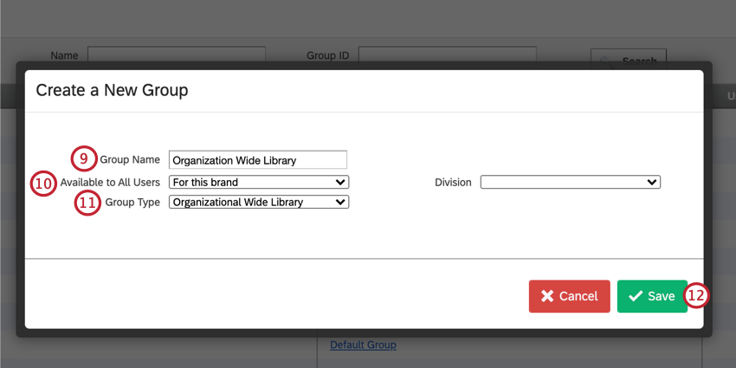Click the step 11 circle marker
This screenshot has width=736, height=368.
point(87,203)
